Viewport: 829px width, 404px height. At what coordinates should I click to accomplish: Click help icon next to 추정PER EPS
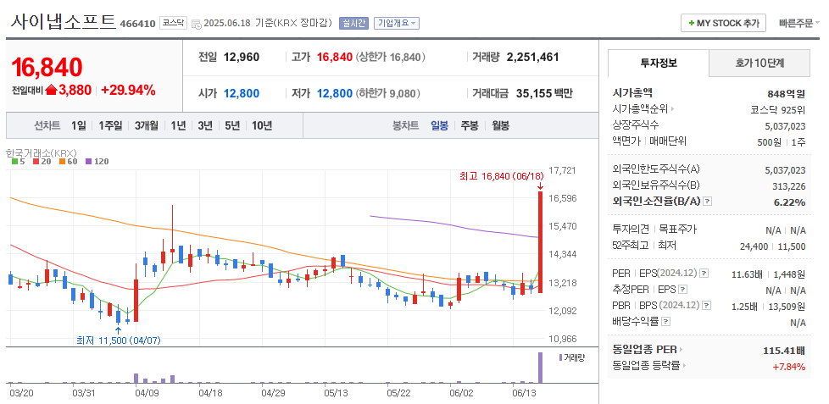682,290
